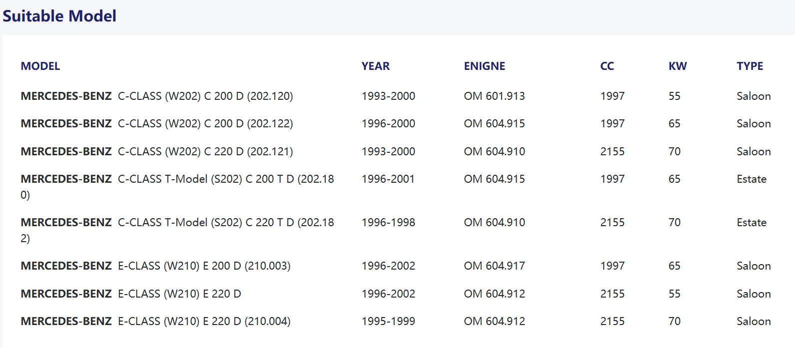The image size is (795, 348).
Task: Click the E 220 D model without chassis code
Action: [x=131, y=294]
